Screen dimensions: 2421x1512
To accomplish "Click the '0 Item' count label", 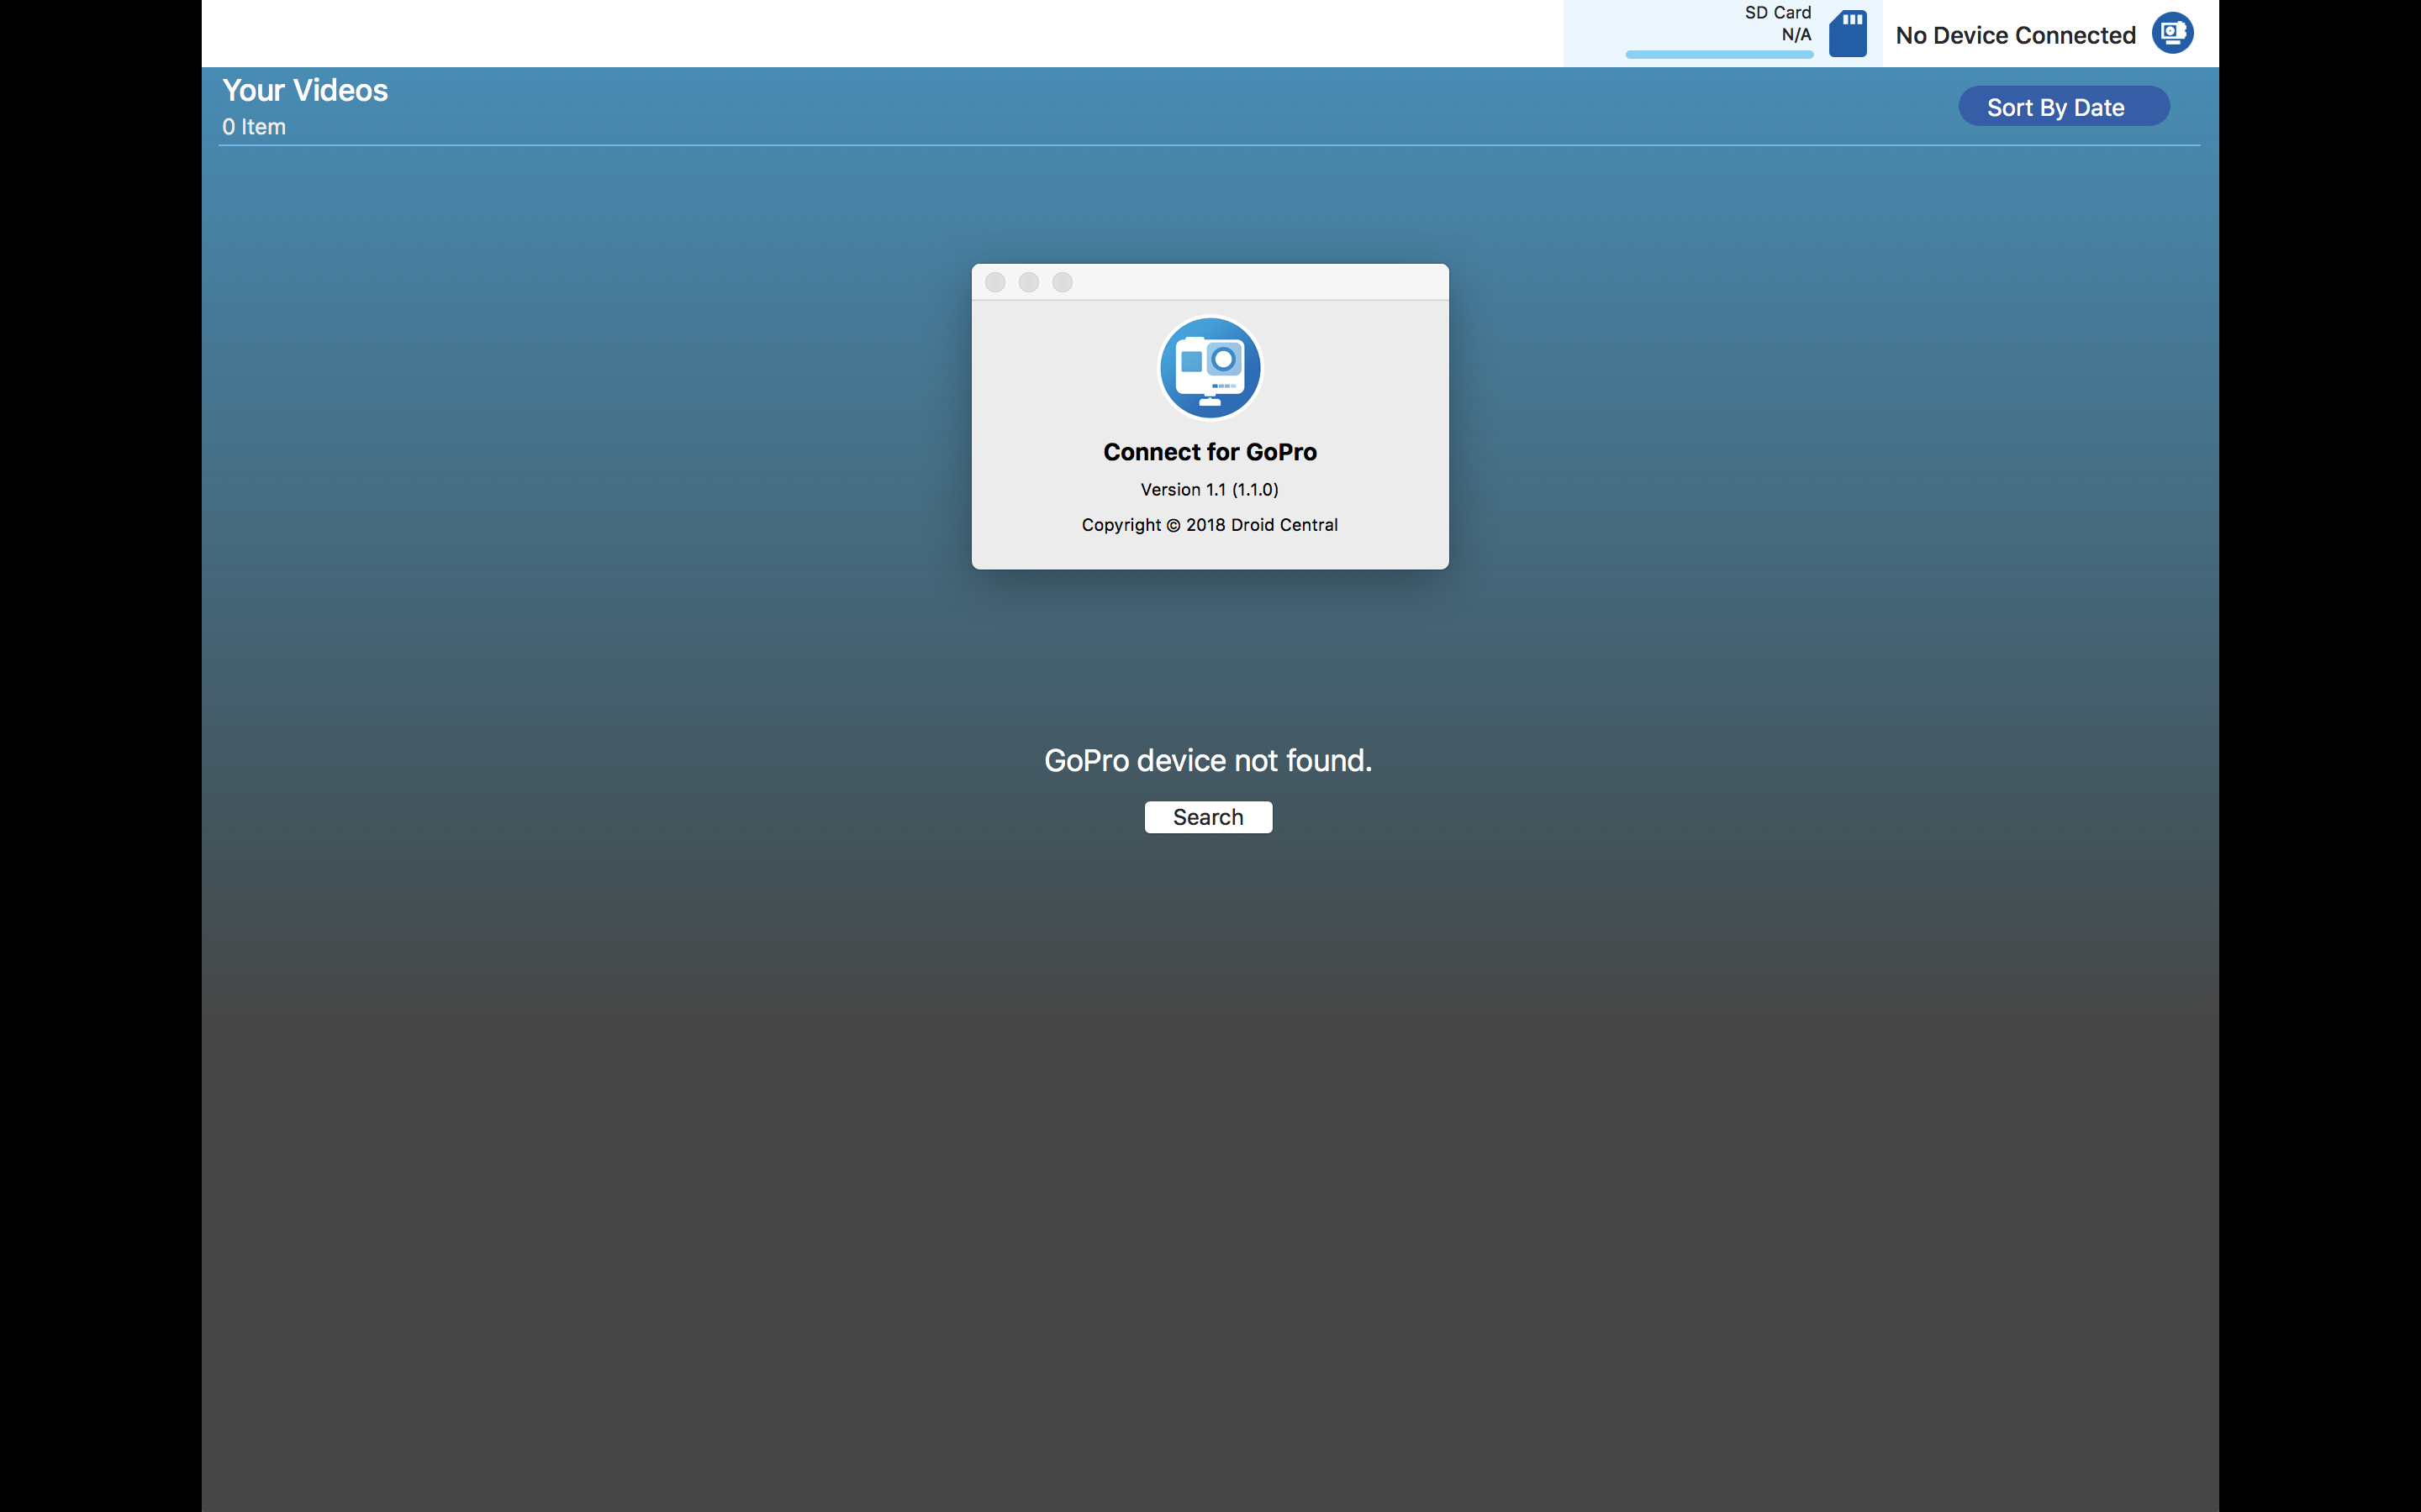I will pyautogui.click(x=254, y=127).
